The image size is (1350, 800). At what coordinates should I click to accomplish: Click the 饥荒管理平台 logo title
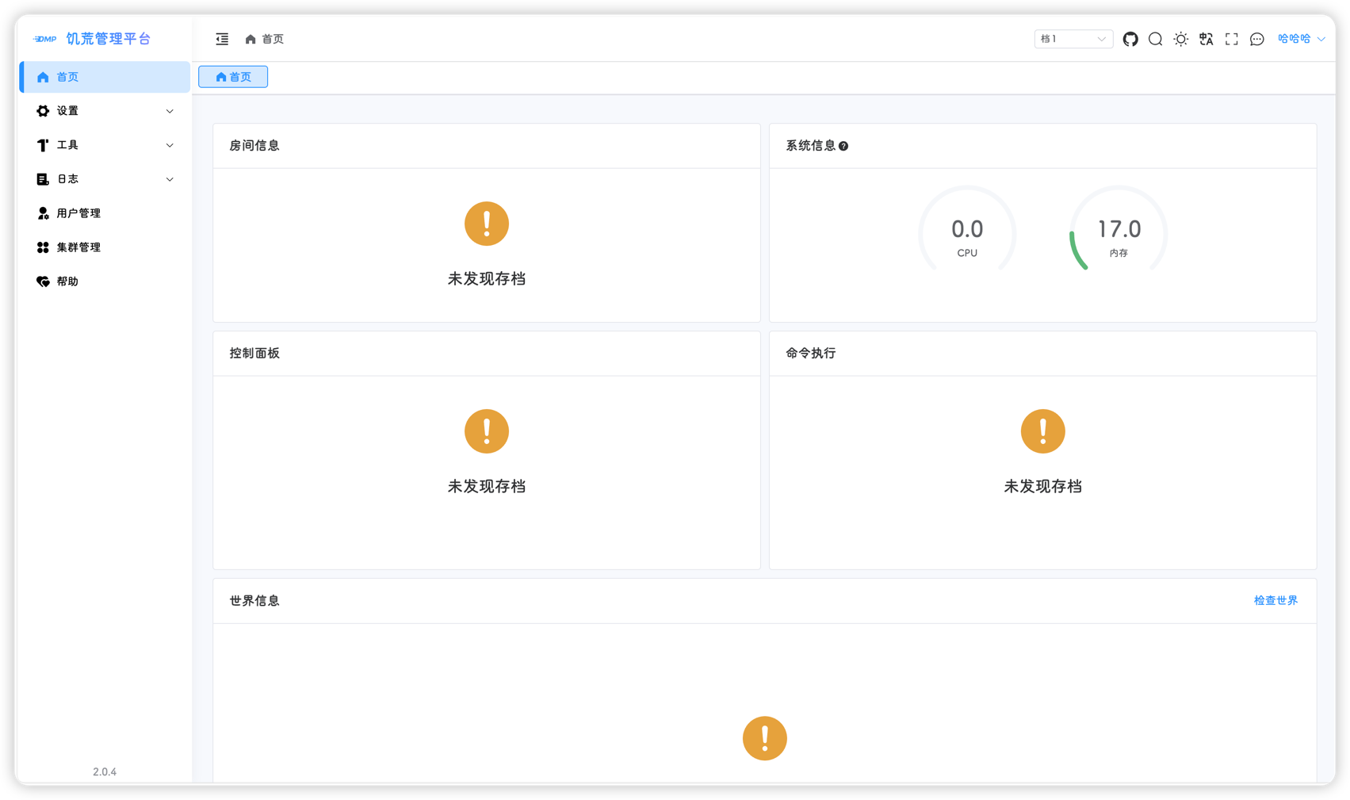[x=108, y=39]
